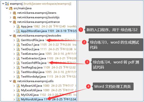Click the Java file icon of GenWordFile.java
Screen dimensions: 144x102
[x=18, y=40]
